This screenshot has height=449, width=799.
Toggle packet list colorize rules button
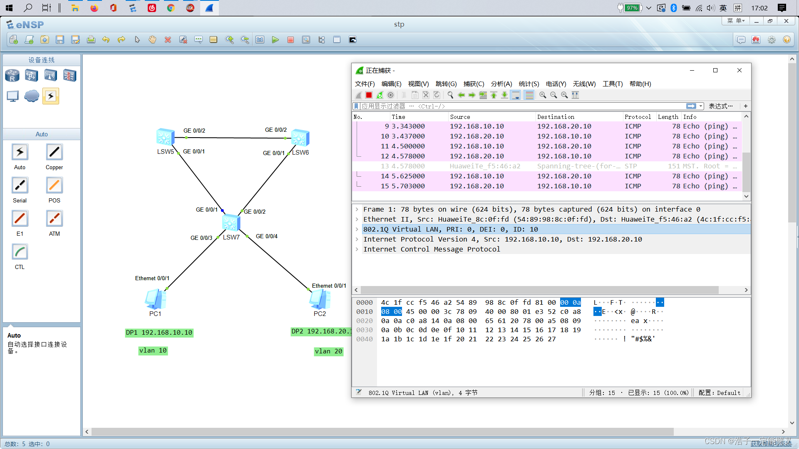(529, 95)
